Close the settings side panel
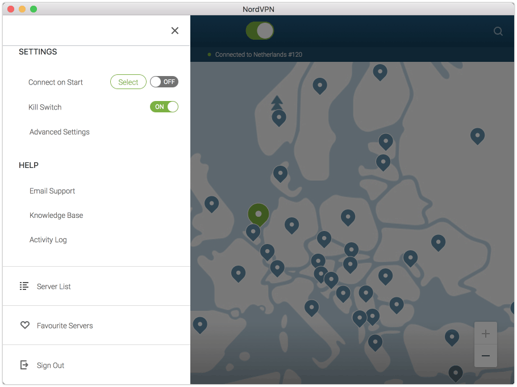 click(175, 31)
